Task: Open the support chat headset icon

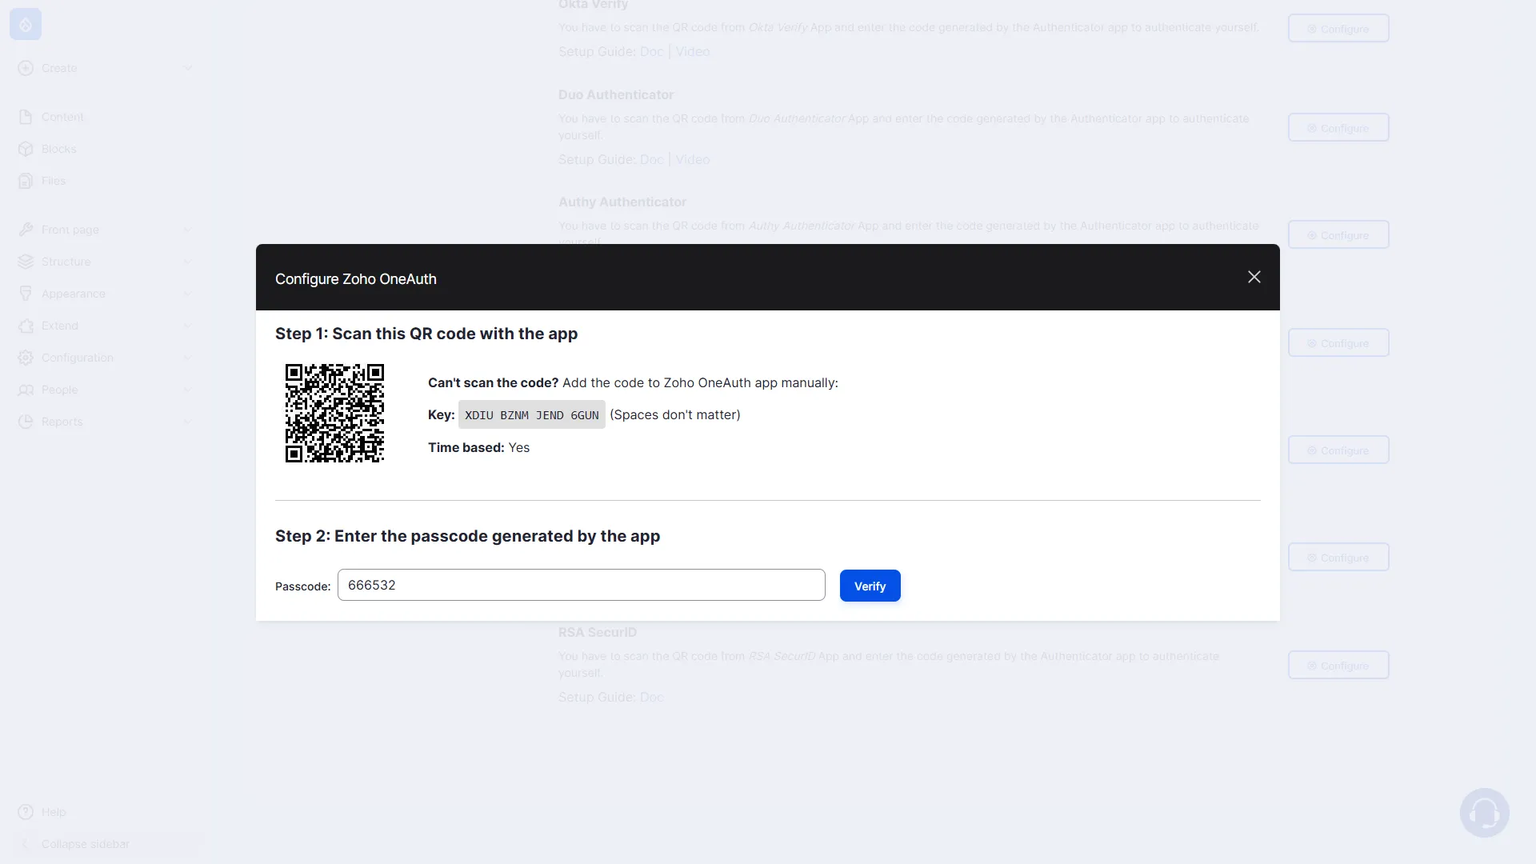Action: (x=1484, y=813)
